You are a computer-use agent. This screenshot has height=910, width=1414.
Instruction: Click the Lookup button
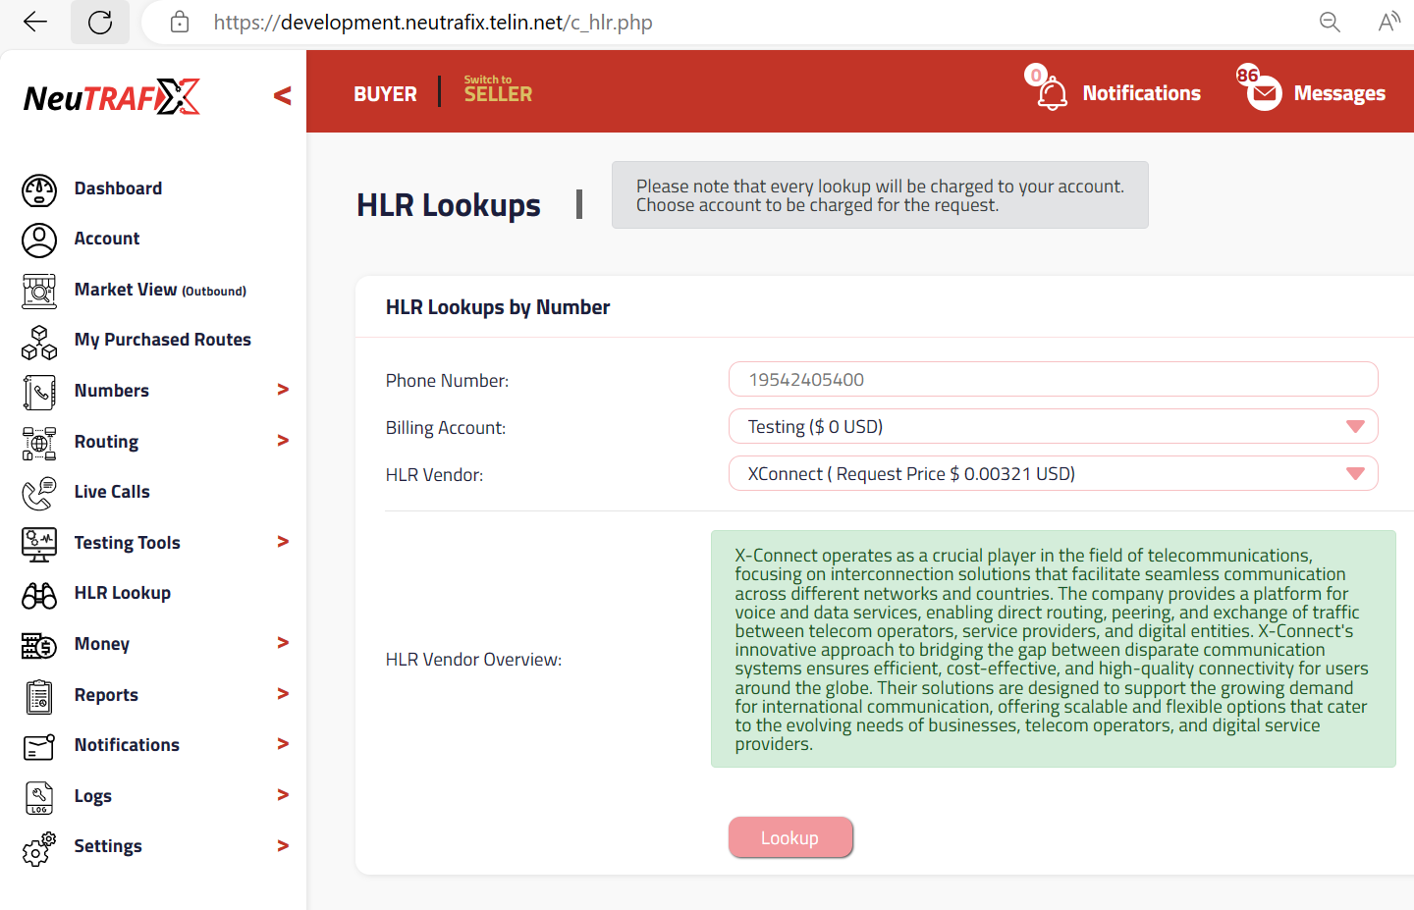click(790, 837)
